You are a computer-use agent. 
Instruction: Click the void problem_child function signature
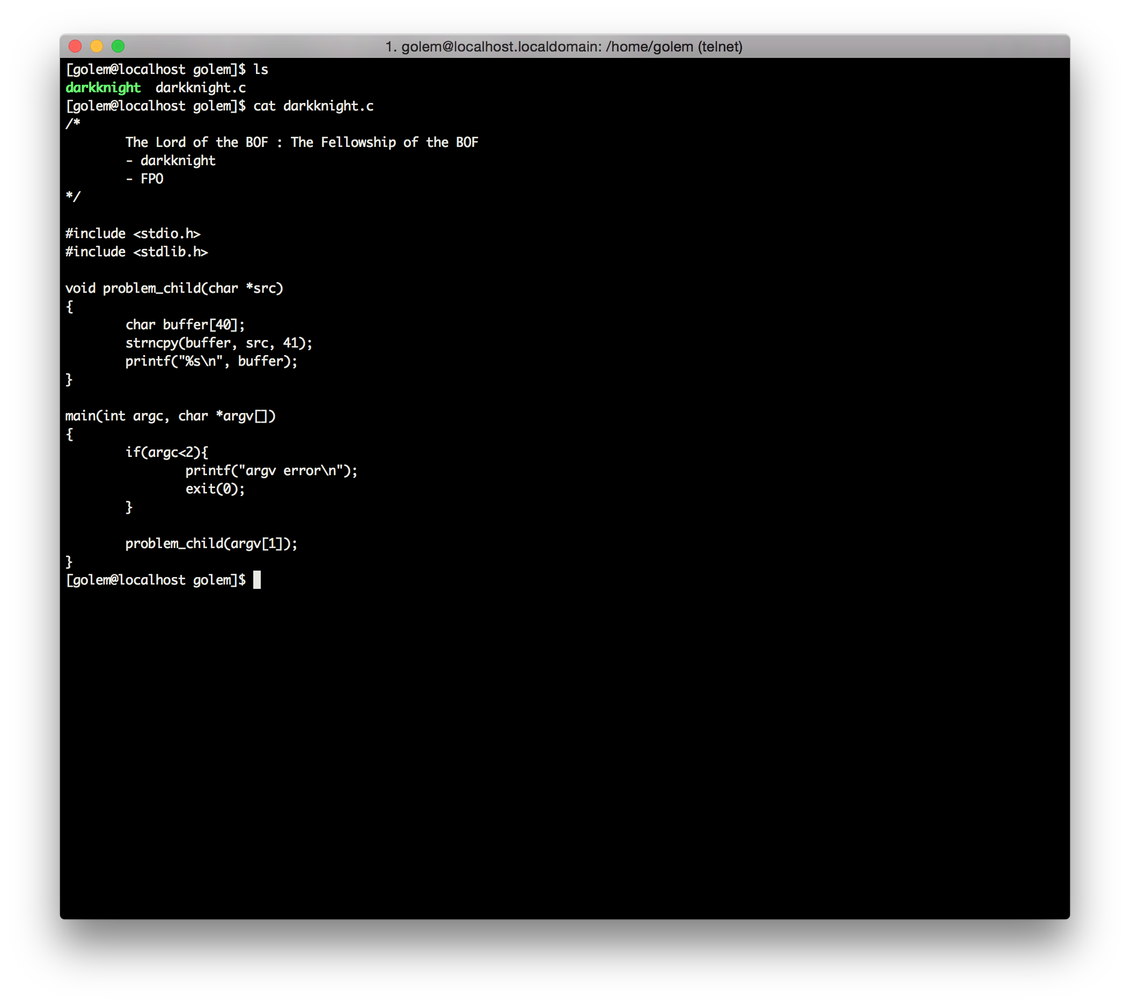click(x=174, y=289)
